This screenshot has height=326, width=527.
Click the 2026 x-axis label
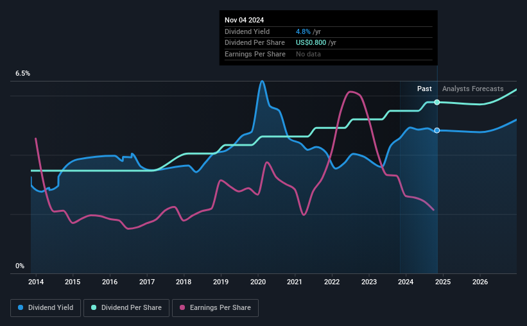480,282
